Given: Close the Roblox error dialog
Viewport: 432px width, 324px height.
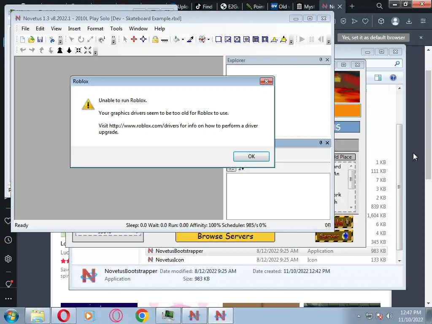Looking at the screenshot, I should [x=266, y=81].
